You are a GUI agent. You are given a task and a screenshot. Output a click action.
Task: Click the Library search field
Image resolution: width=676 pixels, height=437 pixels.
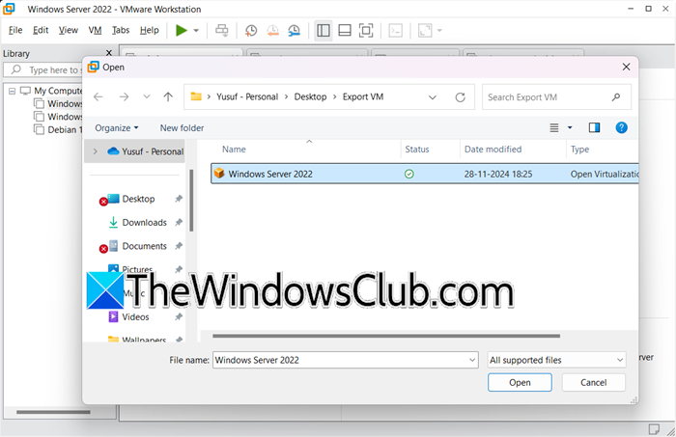click(x=43, y=69)
